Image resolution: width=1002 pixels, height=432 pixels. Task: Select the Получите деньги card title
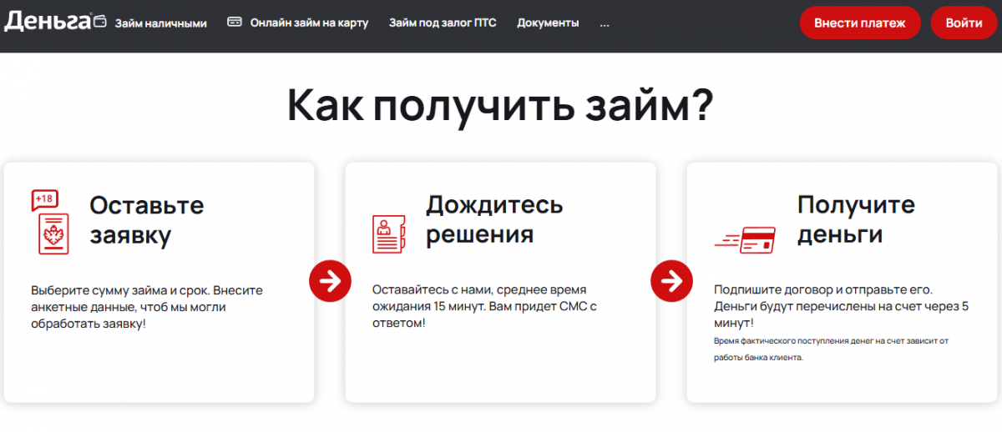pos(855,219)
